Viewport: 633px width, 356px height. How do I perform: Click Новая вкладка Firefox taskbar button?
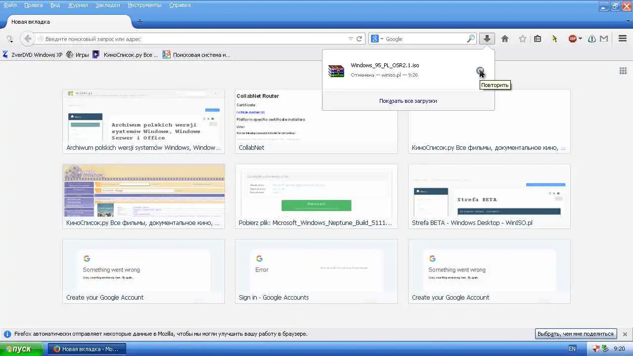[87, 349]
